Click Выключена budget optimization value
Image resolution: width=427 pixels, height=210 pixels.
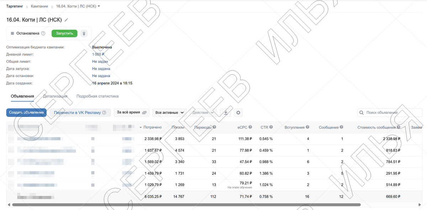(x=102, y=47)
